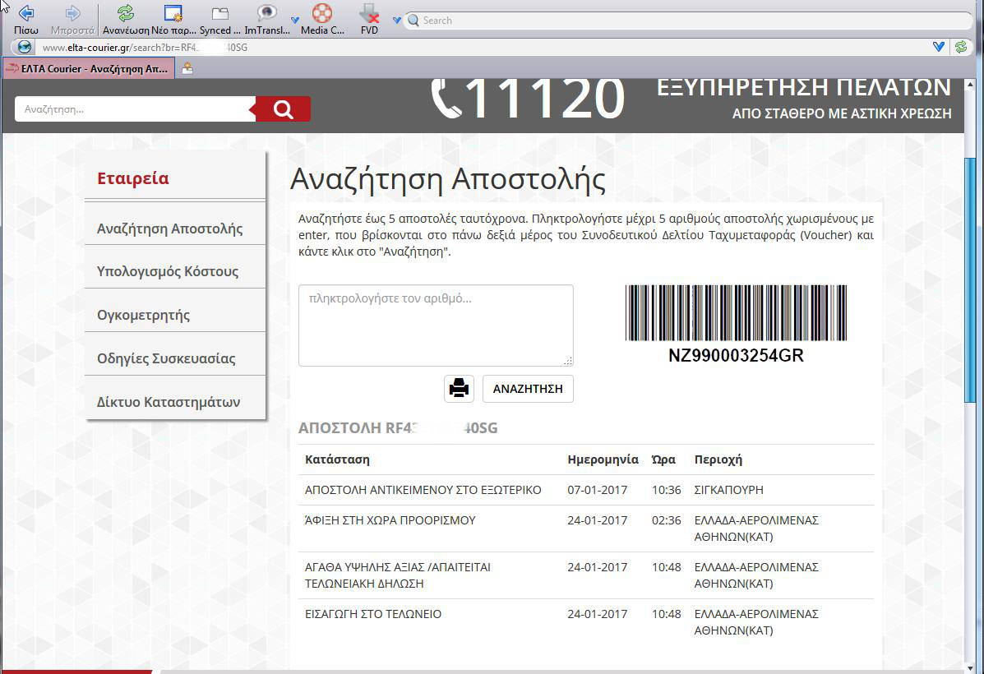This screenshot has width=984, height=674.
Task: Expand the address bar history dropdown
Action: (938, 47)
